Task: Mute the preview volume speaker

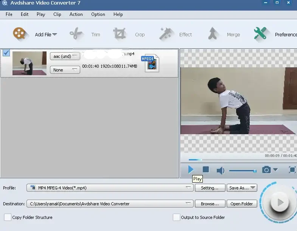Action: coord(220,171)
